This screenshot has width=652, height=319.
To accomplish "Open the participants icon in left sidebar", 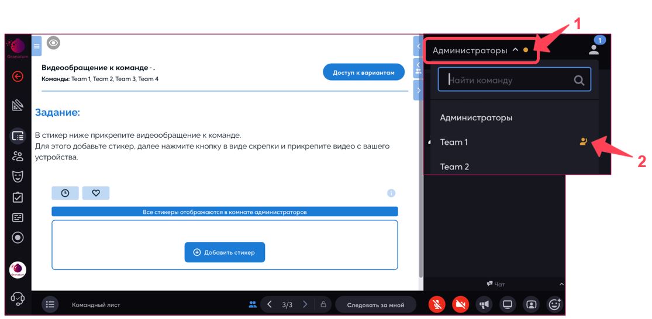I will [x=18, y=156].
